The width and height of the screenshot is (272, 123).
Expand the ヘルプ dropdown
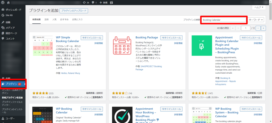coord(259,7)
